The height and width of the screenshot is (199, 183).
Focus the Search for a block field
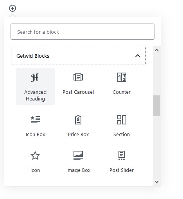[x=83, y=32]
